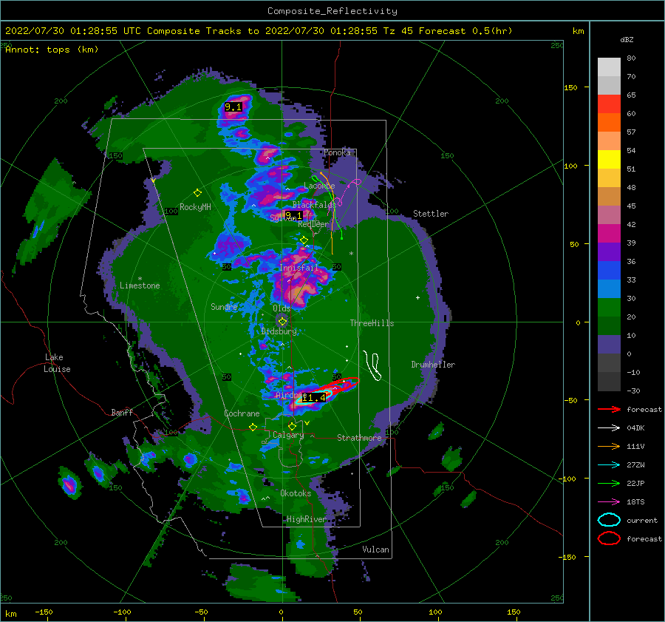Click the 11.4 storm top label
The width and height of the screenshot is (665, 622).
click(x=314, y=397)
